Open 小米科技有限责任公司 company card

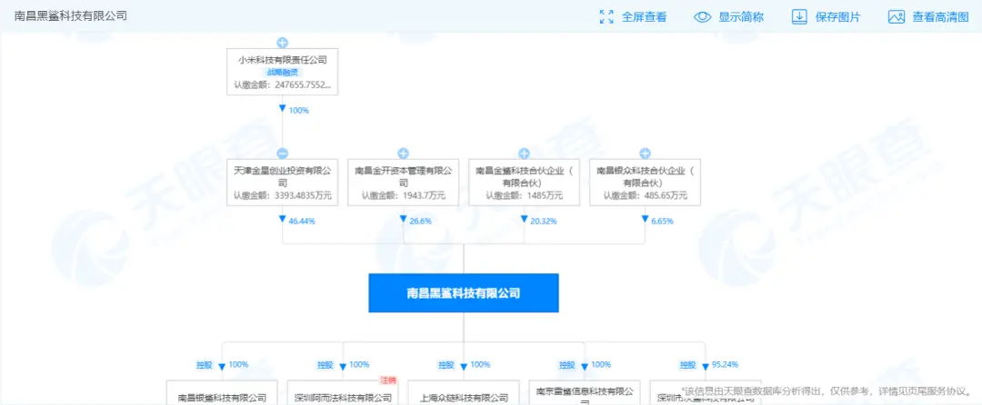tap(283, 72)
